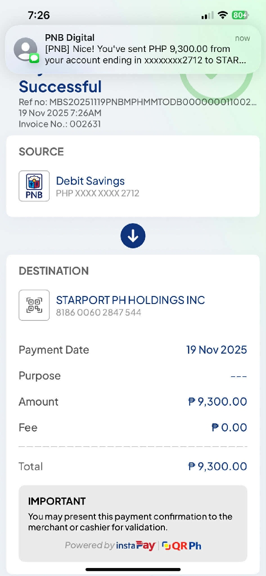Open the PNB Digital notification banner

click(133, 49)
